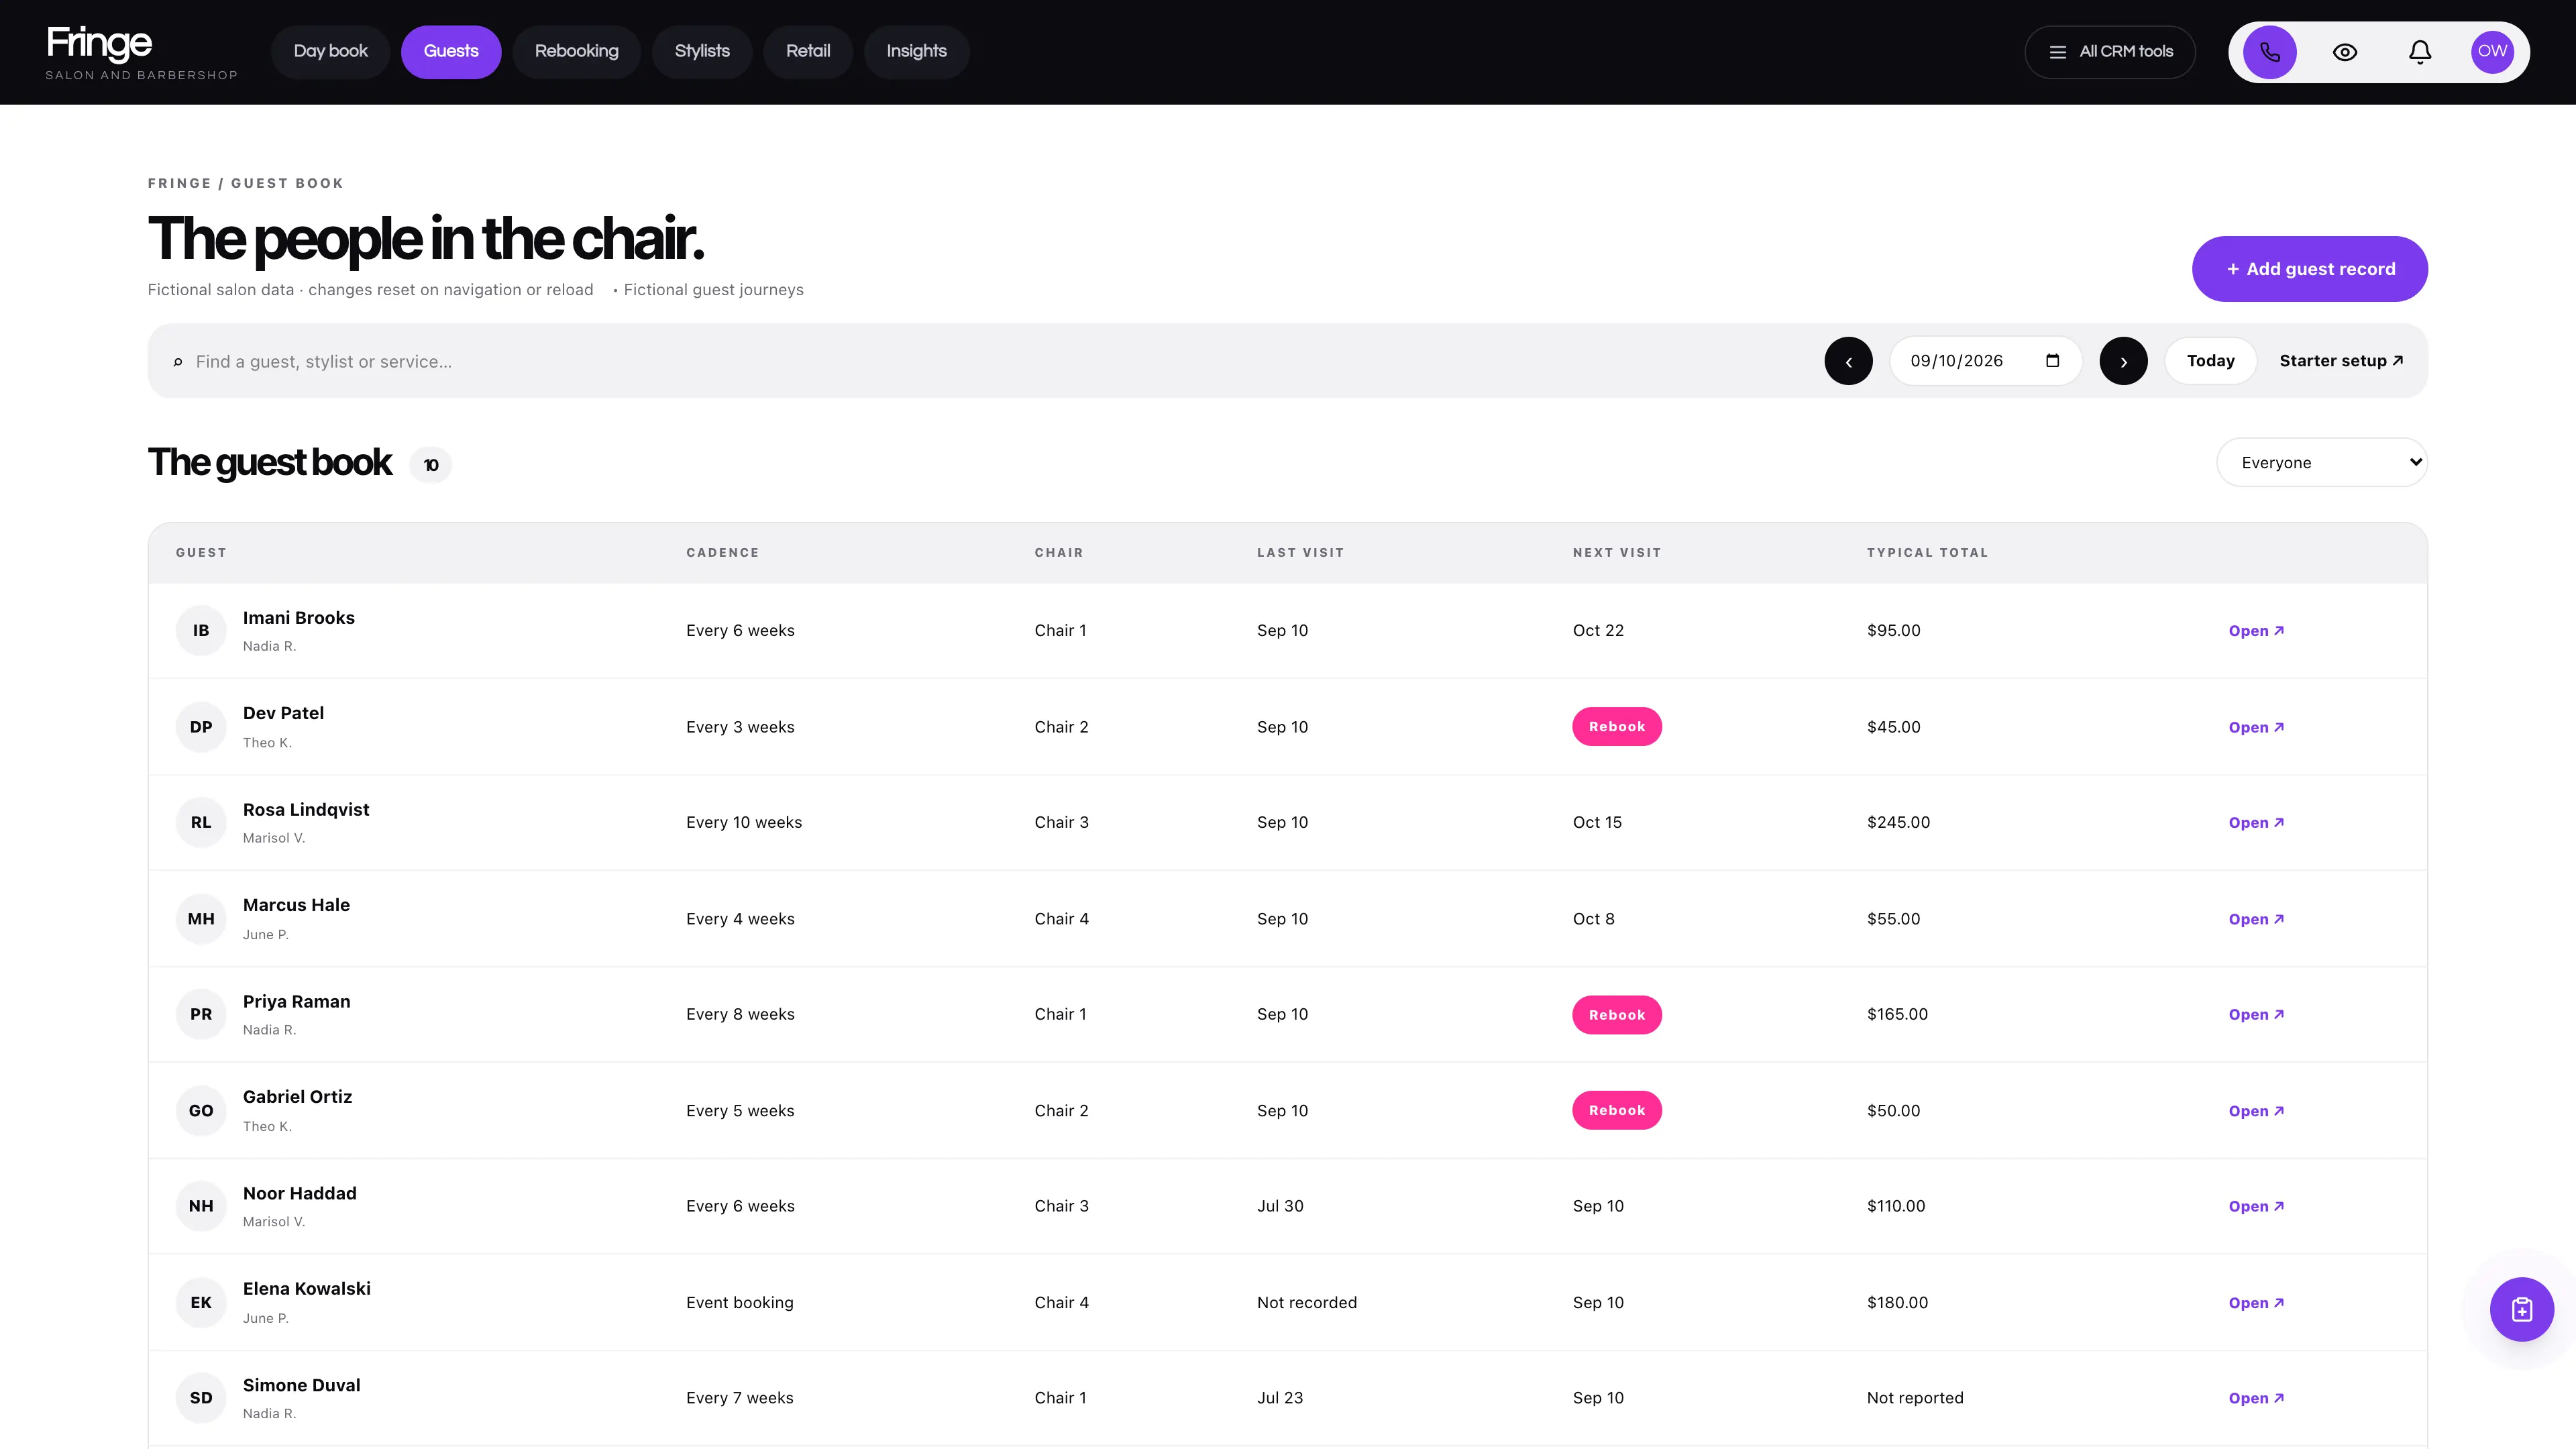Click the floating clipboard add button
Viewport: 2576px width, 1449px height.
[2521, 1309]
